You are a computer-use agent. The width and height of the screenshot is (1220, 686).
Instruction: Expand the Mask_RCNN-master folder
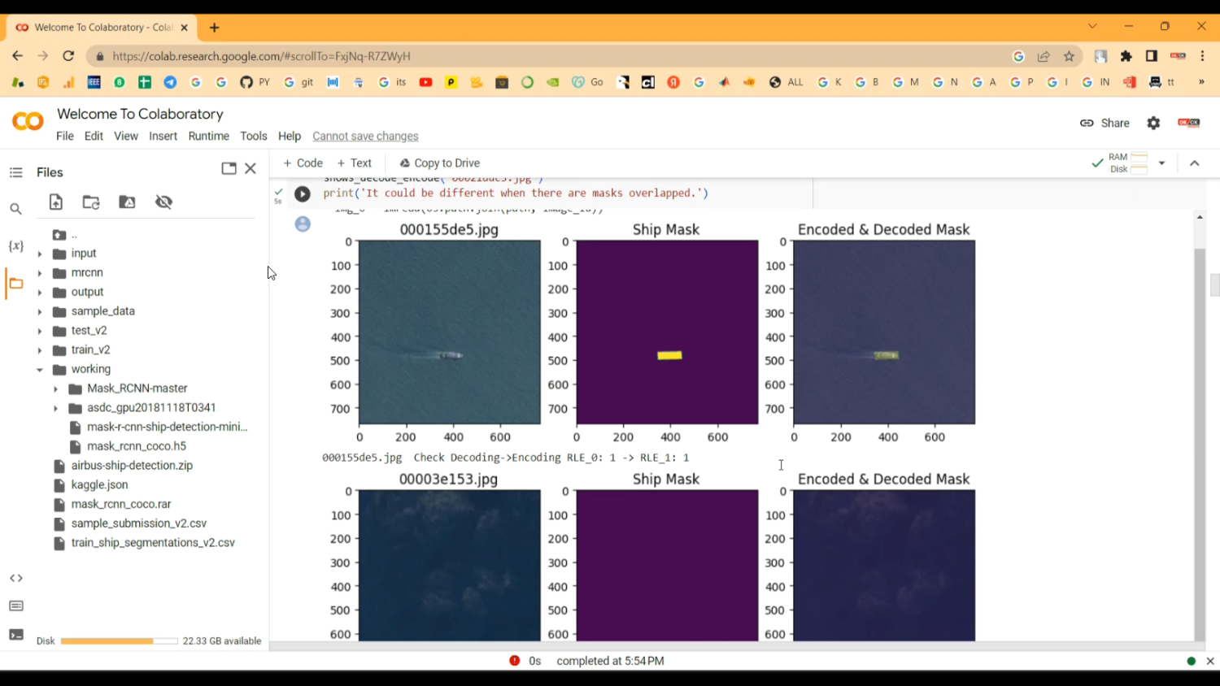point(56,389)
